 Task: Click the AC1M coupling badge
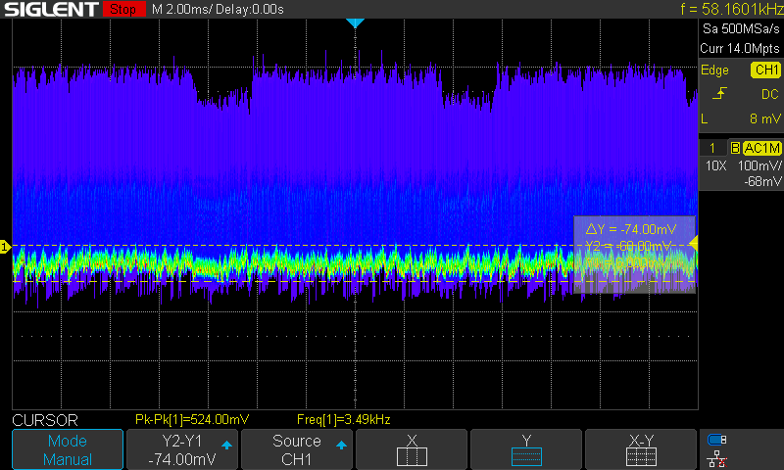tap(760, 148)
